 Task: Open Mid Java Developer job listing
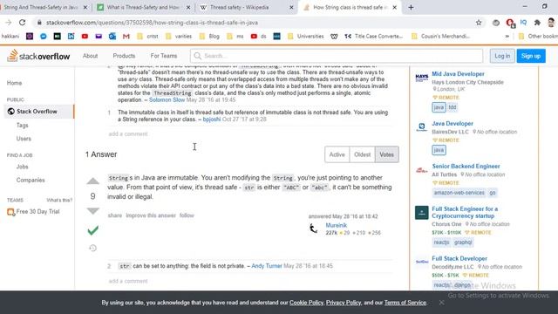[x=458, y=73]
